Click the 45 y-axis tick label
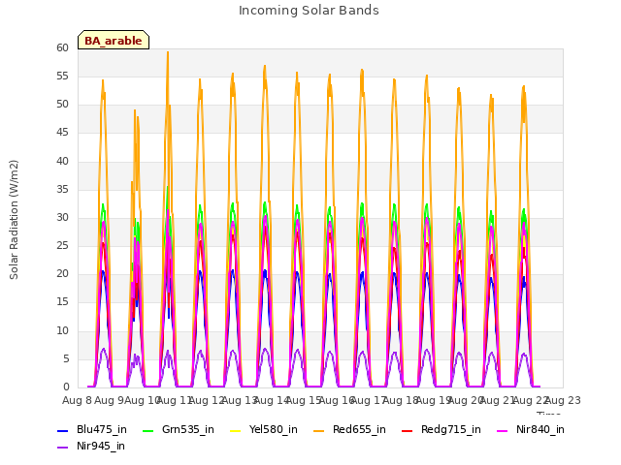Viewport: 621px width, 465px height. (x=62, y=133)
